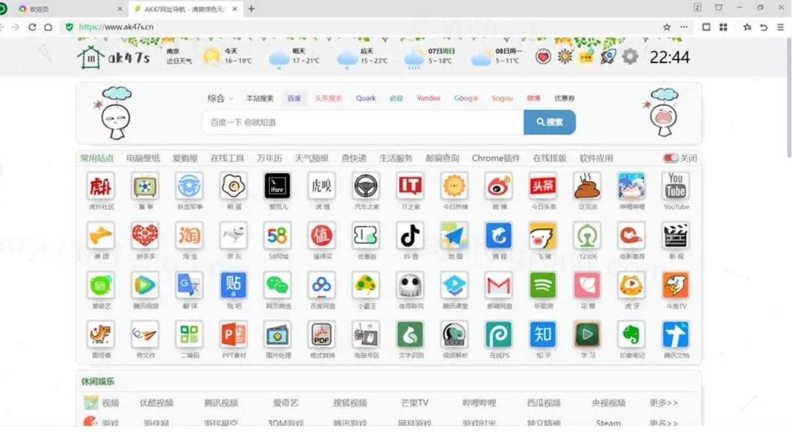Open the 知乎 blue icon
792x434 pixels.
click(543, 334)
